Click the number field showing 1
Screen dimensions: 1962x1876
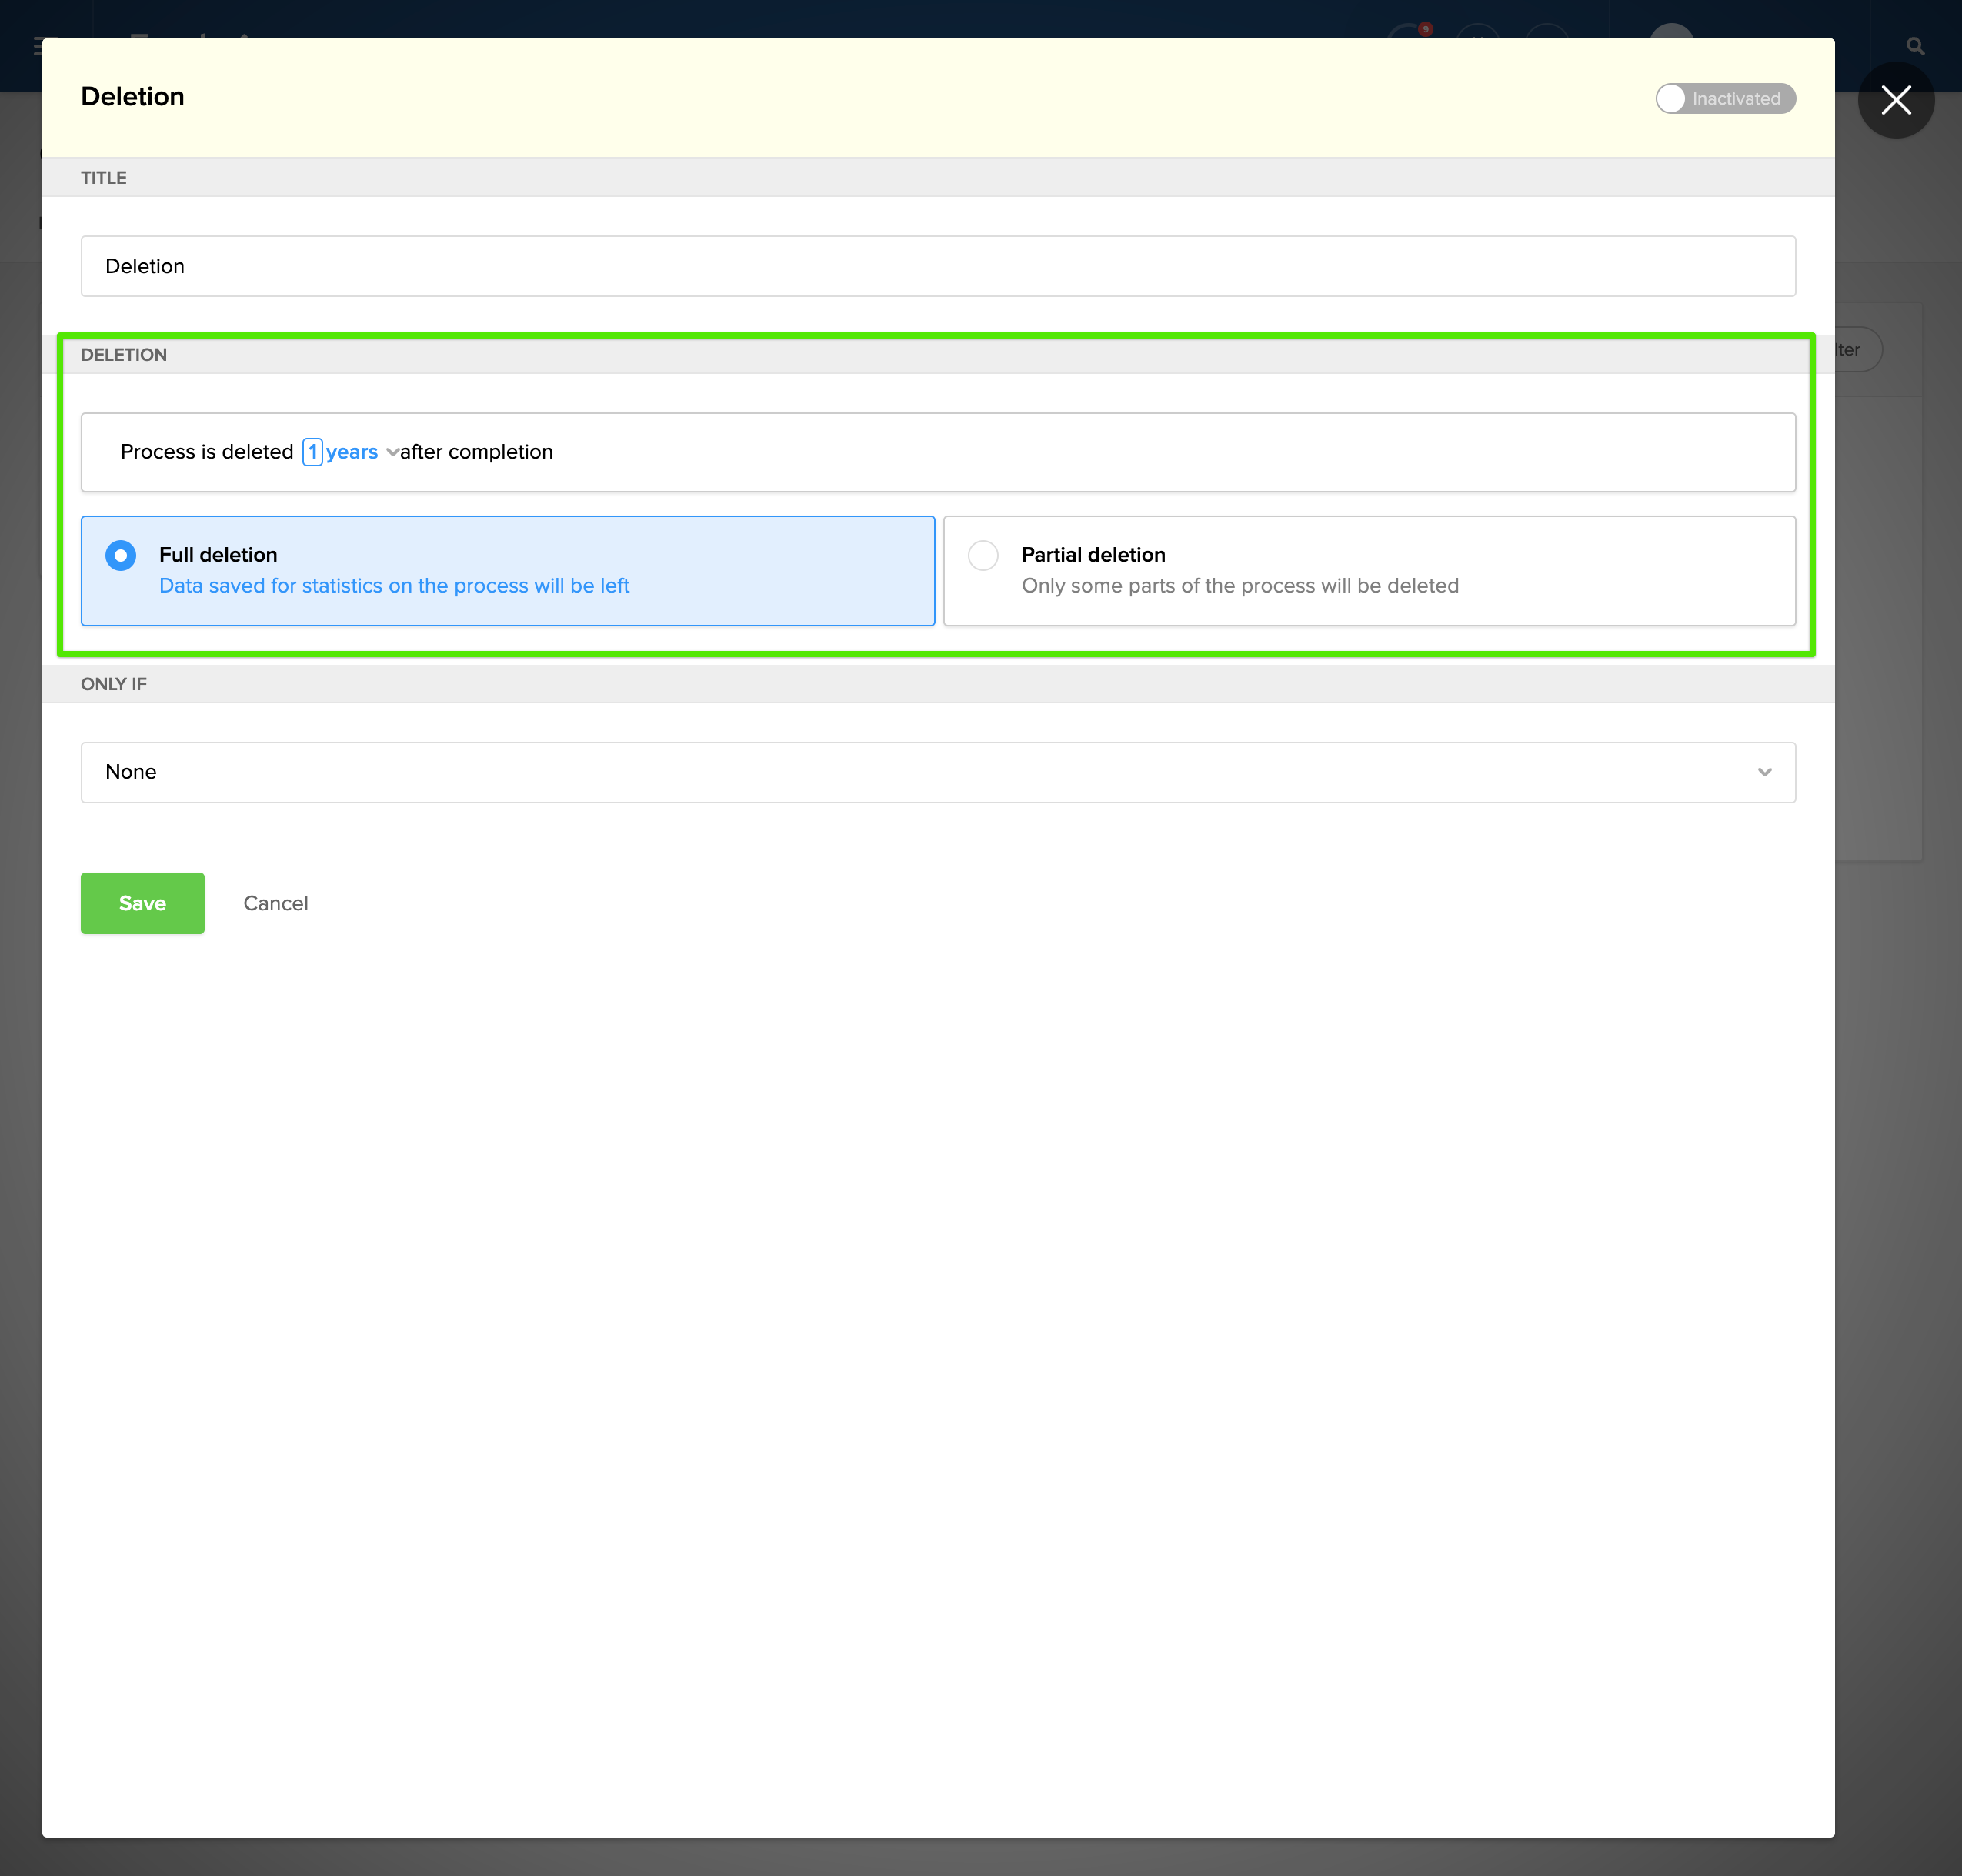312,452
